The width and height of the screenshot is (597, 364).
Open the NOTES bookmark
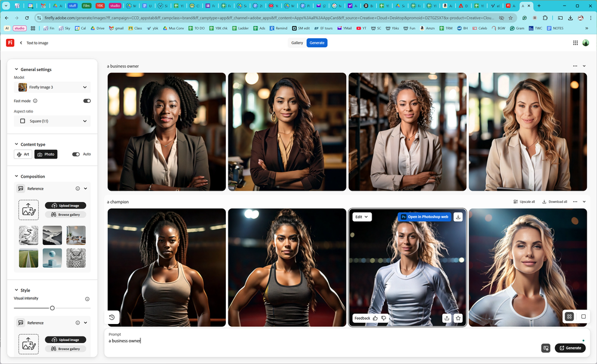pos(555,28)
